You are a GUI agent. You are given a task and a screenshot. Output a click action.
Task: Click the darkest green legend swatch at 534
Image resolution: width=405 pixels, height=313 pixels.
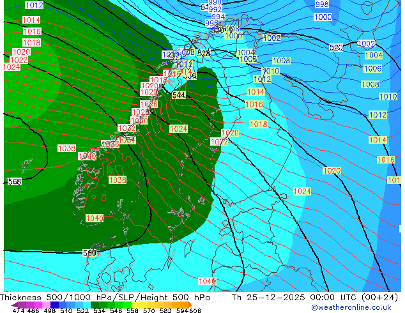(x=95, y=305)
